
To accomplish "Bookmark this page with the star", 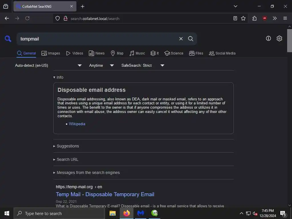I will click(x=243, y=18).
